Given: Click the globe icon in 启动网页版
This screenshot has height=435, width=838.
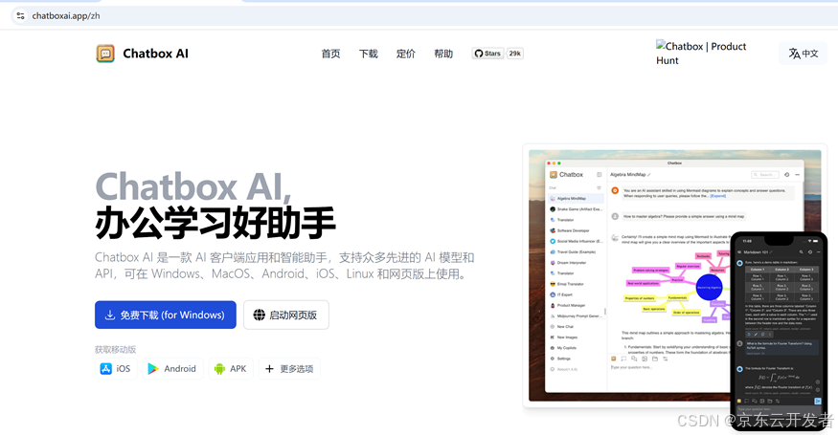Looking at the screenshot, I should 260,315.
